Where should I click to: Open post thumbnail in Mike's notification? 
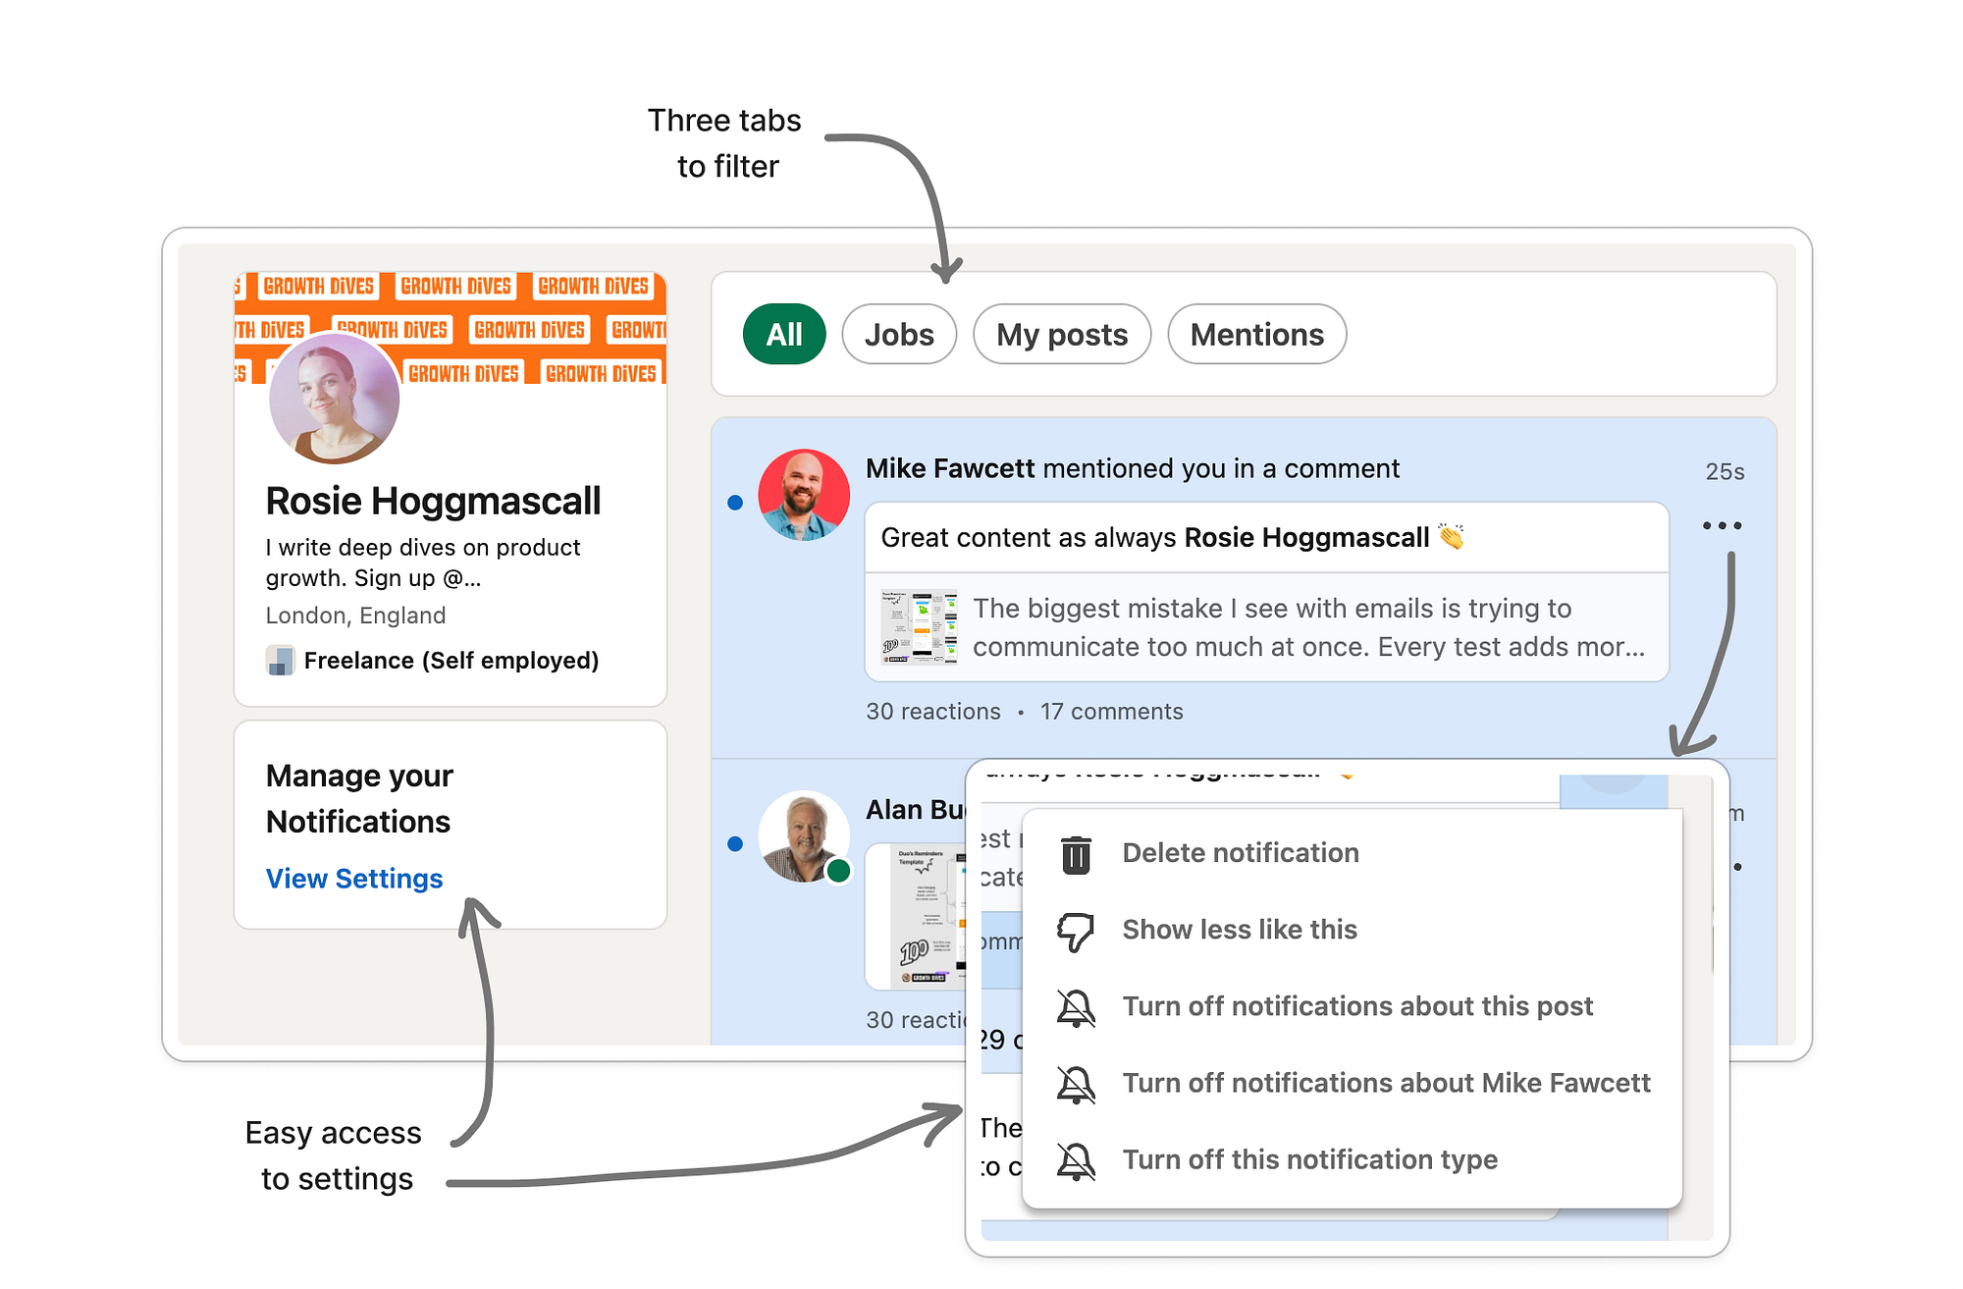[x=919, y=626]
